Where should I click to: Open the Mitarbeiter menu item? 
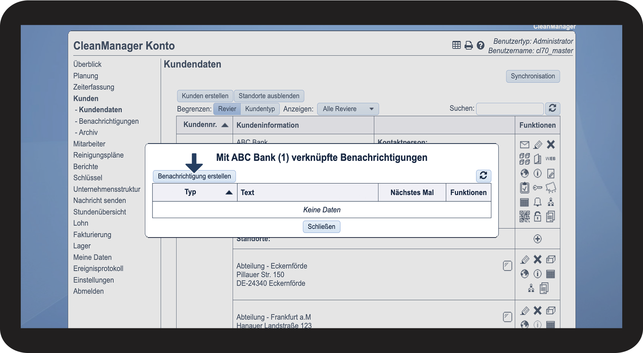(89, 144)
